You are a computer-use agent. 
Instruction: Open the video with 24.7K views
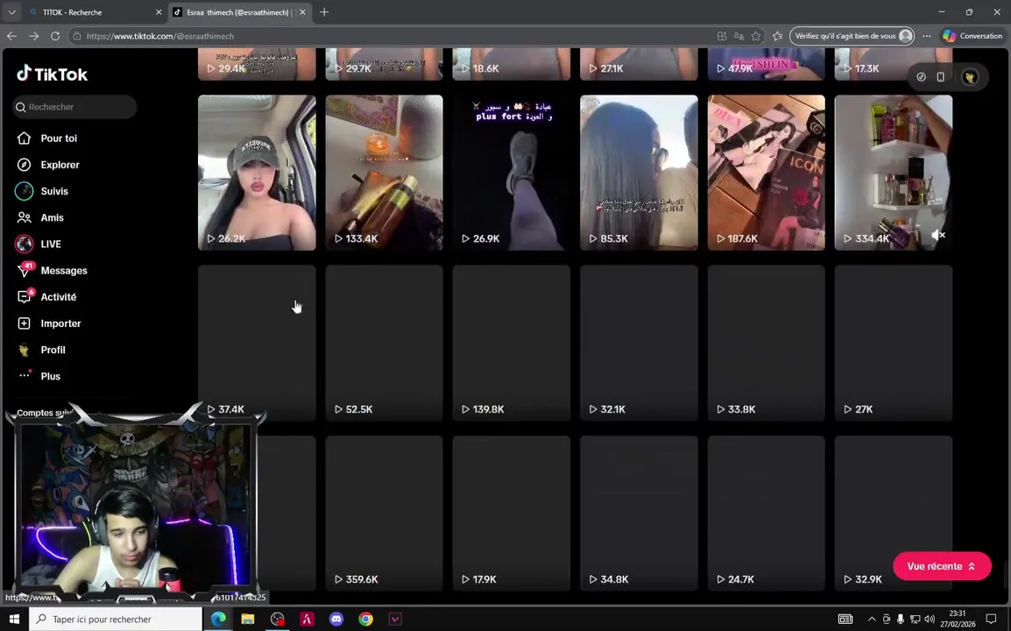point(766,513)
